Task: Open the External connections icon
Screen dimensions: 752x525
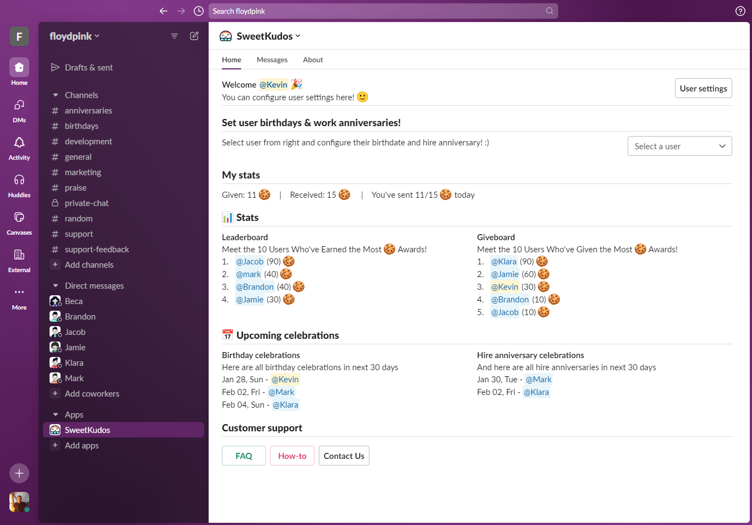Action: pos(19,256)
